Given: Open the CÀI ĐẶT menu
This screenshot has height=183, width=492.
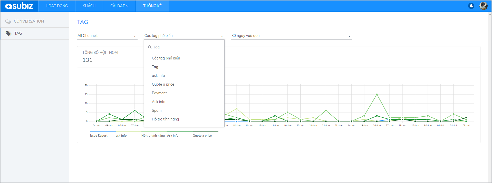Looking at the screenshot, I should tap(119, 6).
